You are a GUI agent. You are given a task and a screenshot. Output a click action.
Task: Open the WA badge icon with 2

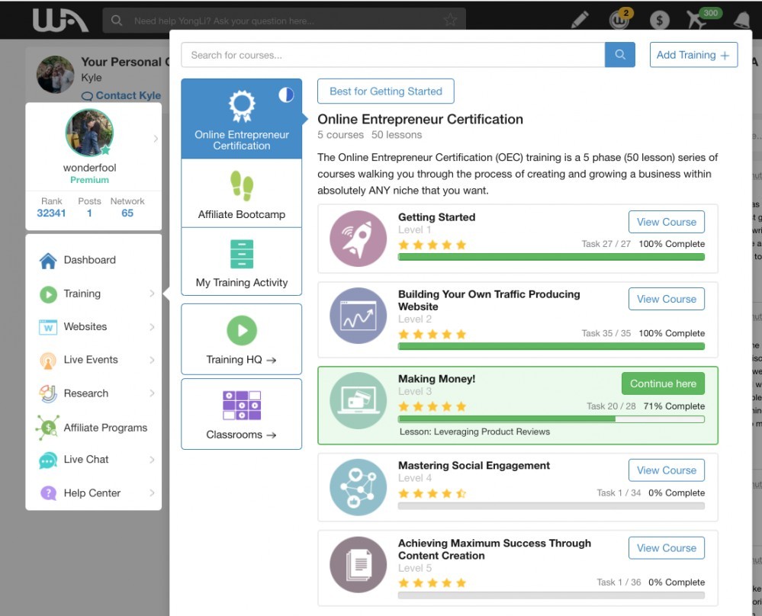[620, 19]
